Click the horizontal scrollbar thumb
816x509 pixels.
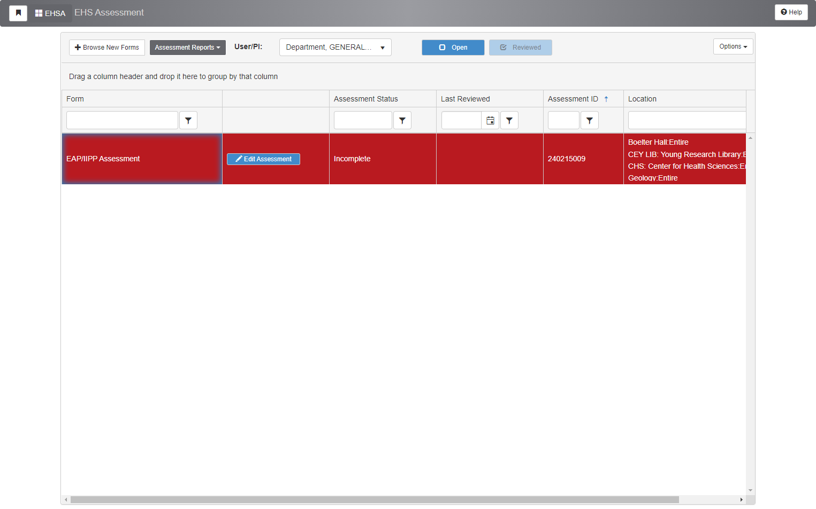click(375, 500)
